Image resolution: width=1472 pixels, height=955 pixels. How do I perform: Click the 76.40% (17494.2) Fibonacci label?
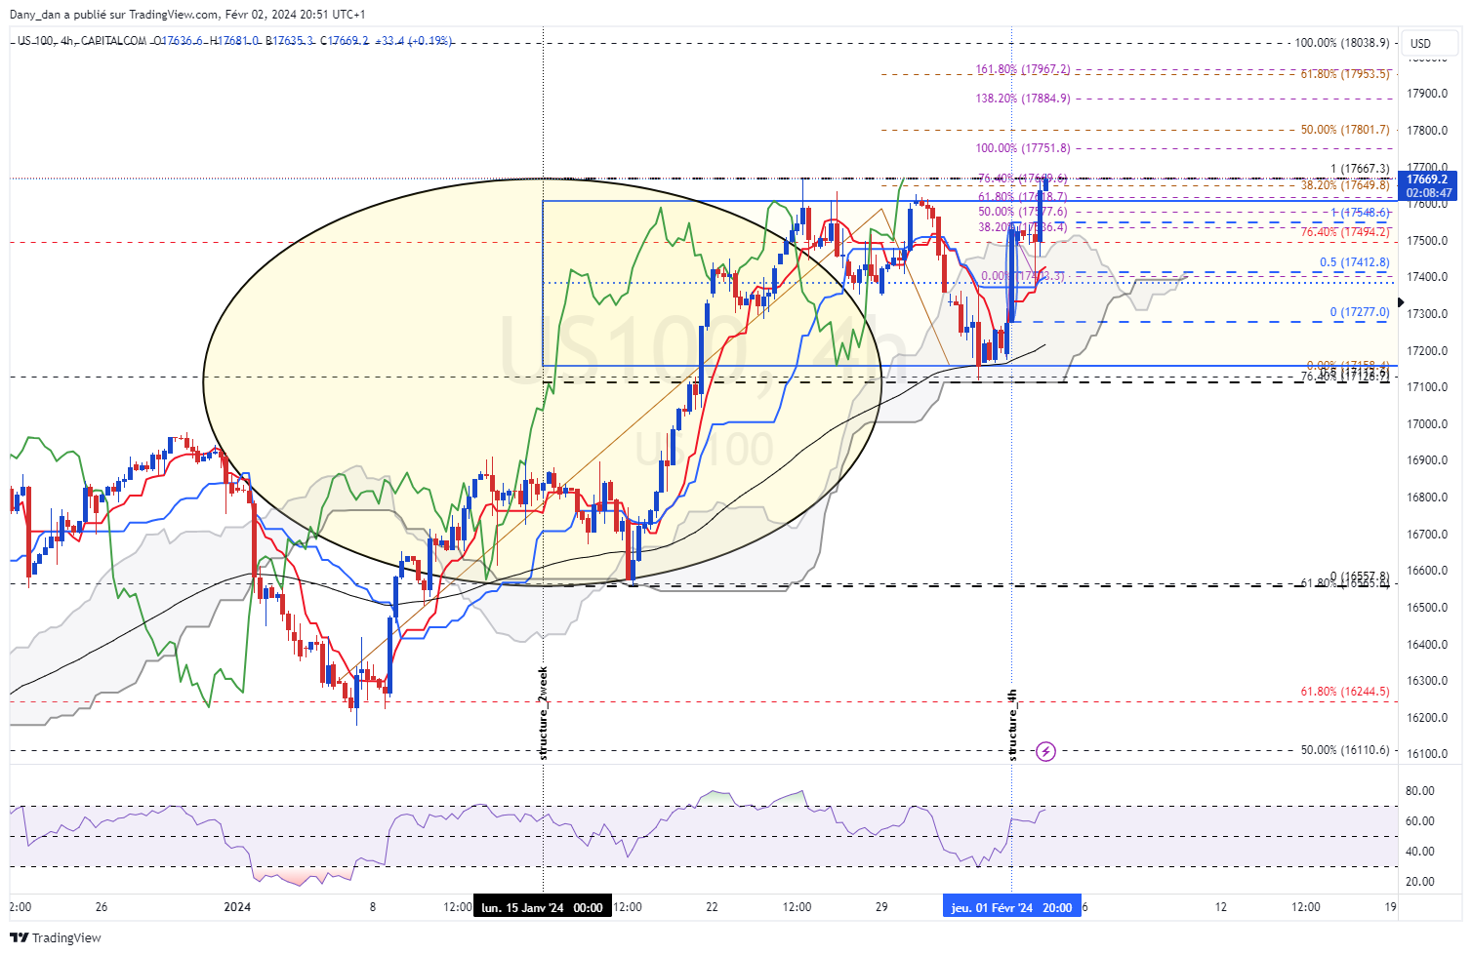pyautogui.click(x=1345, y=232)
